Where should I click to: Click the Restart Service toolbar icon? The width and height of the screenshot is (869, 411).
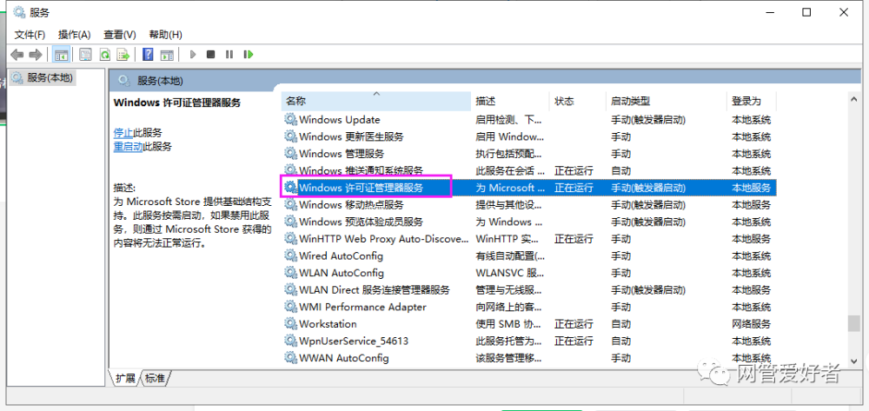pos(249,54)
